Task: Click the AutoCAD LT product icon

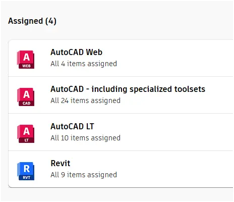Action: point(26,134)
